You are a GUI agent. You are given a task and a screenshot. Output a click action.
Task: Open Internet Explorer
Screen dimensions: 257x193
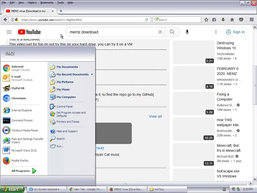(x=24, y=110)
